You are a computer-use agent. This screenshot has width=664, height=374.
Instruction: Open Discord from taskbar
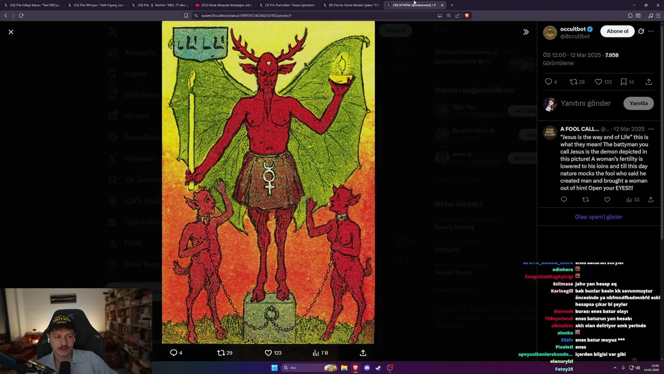pos(367,368)
